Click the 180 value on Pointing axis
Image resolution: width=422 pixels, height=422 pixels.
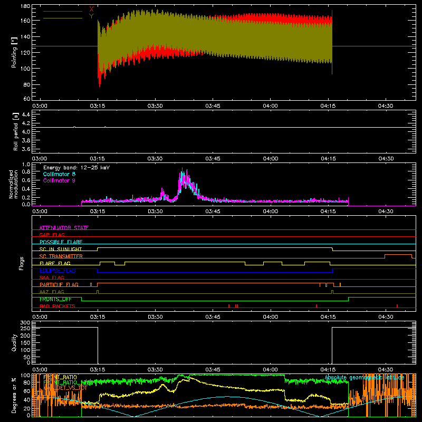25,6
